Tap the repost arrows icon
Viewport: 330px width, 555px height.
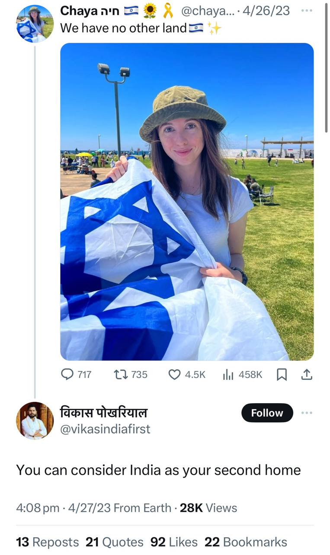tap(119, 375)
